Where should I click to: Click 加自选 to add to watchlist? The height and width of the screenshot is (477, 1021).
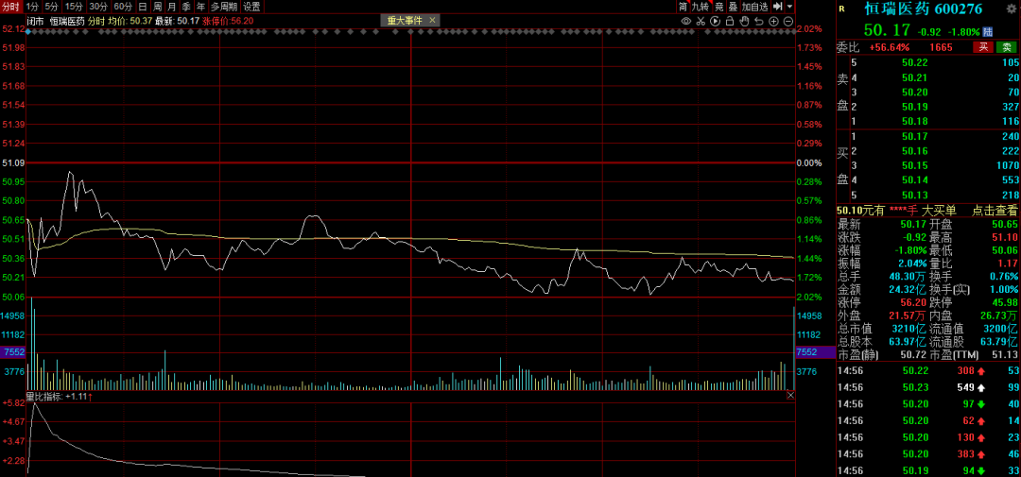(755, 7)
